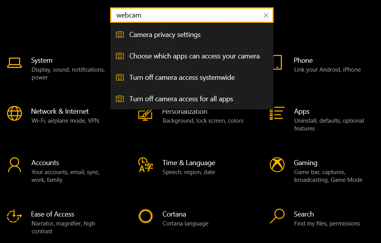Viewport: 381px width, 243px height.
Task: Select the Phone device icon
Action: coord(277,62)
